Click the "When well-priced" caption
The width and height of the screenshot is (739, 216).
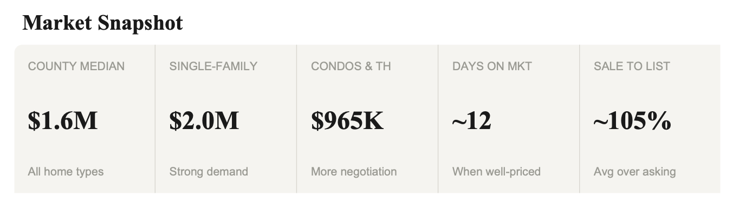pos(496,172)
